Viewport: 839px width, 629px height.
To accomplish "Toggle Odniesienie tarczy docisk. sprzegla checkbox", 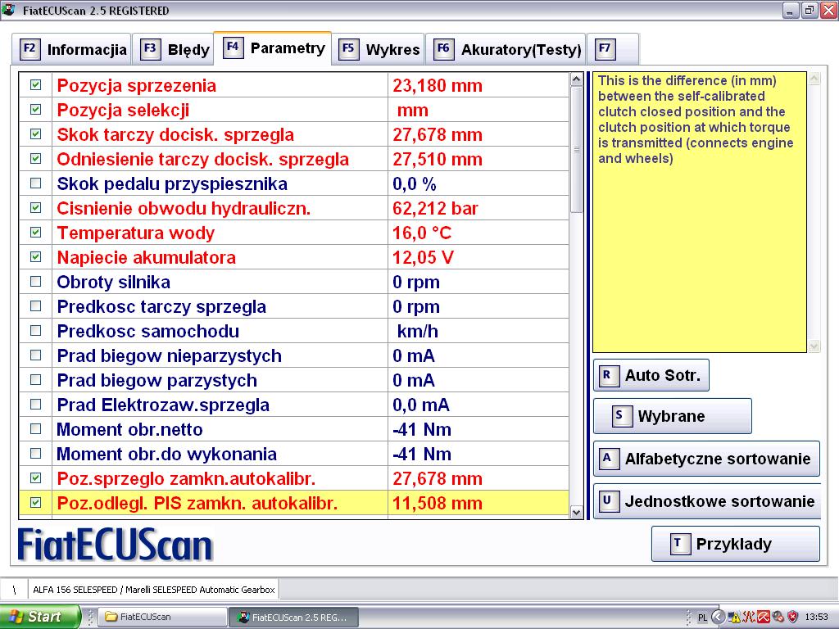I will (x=35, y=159).
